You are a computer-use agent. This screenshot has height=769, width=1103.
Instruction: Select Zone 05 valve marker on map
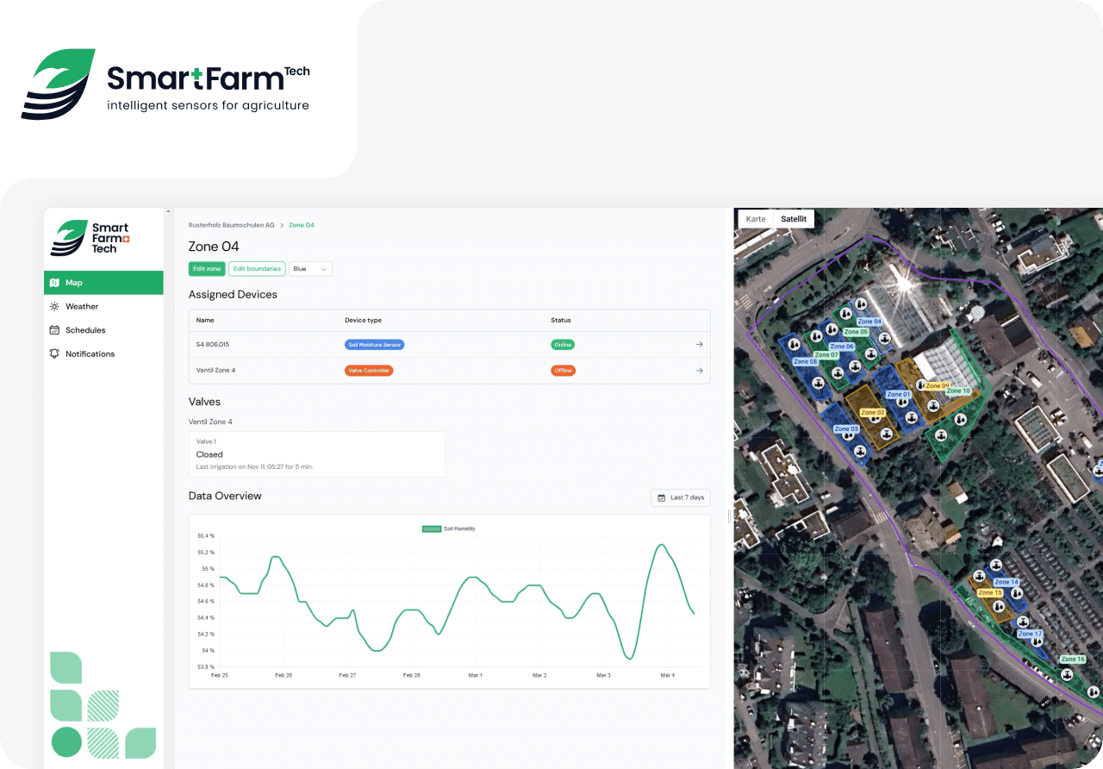click(x=871, y=354)
